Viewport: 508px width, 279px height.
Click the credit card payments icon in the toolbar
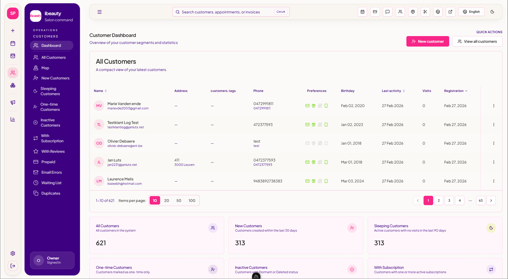tap(375, 12)
